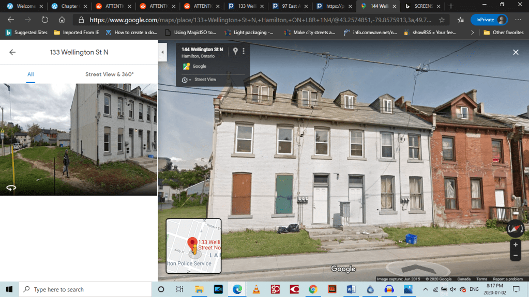Screen dimensions: 529x297
Task: Zoom in with the plus button
Action: coord(515,244)
